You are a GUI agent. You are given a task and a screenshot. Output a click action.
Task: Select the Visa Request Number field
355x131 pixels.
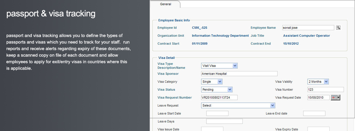click(219, 98)
